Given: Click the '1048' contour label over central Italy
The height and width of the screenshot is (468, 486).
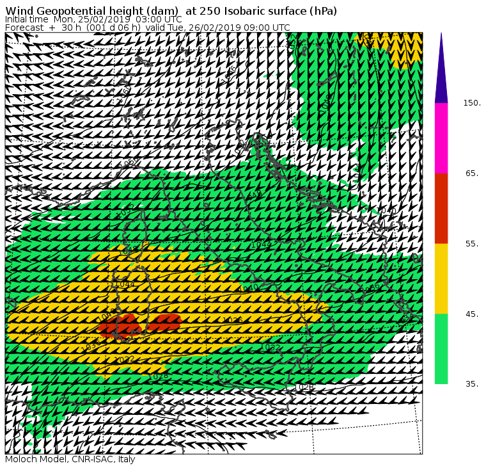Looking at the screenshot, I should [253, 195].
